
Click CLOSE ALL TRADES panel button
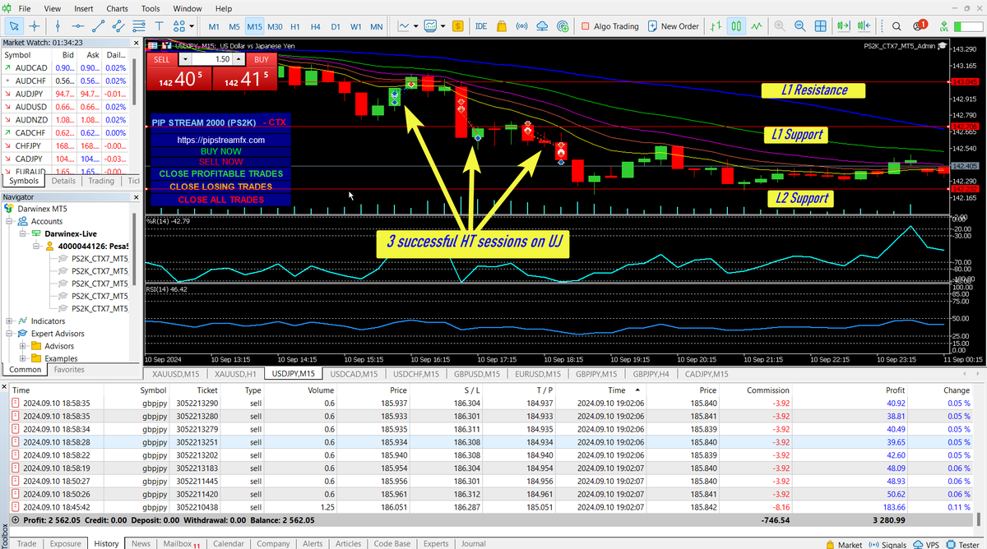(x=220, y=200)
